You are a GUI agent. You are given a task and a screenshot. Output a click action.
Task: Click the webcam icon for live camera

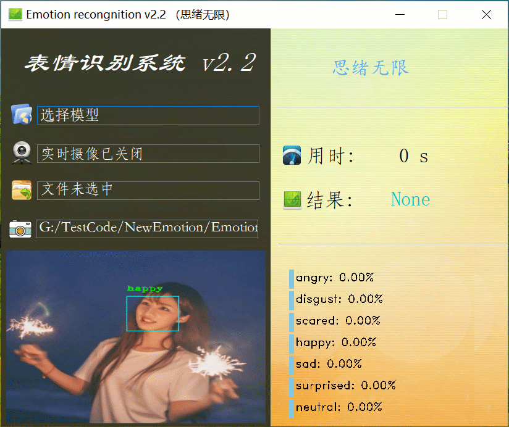tap(22, 152)
